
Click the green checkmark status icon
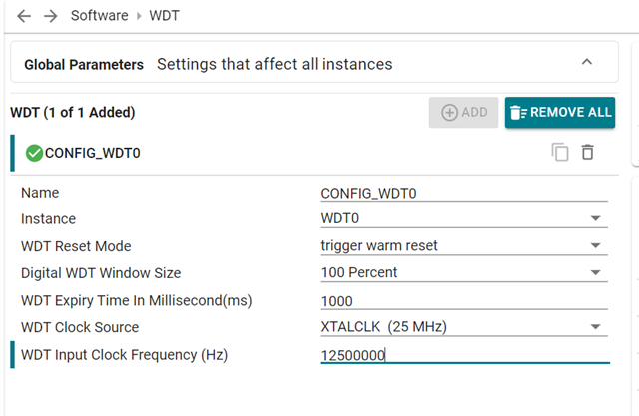34,153
